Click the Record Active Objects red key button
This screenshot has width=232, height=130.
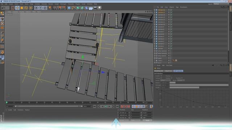pos(122,106)
